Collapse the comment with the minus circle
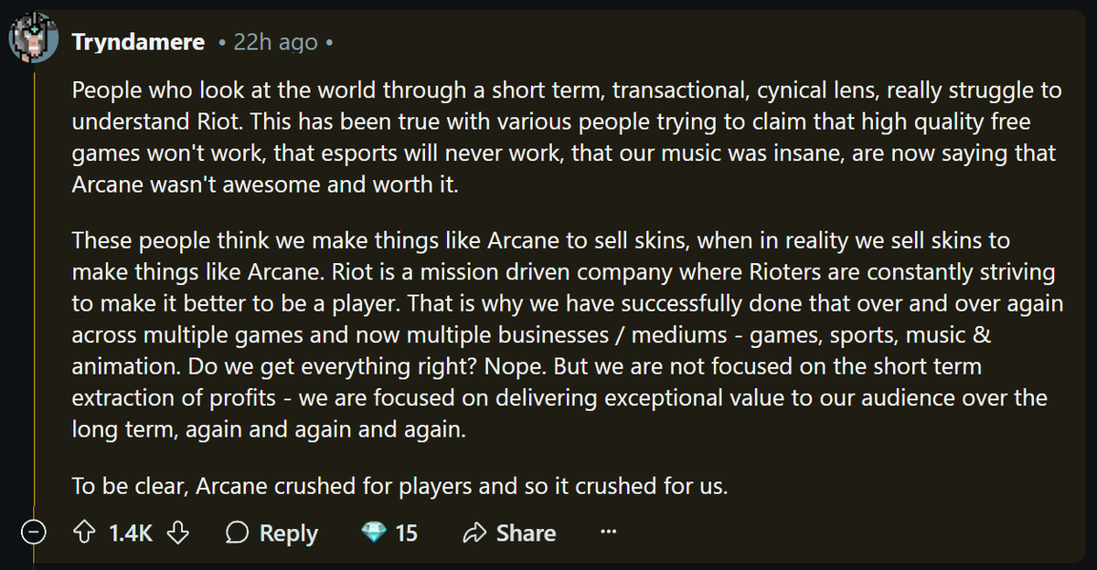The image size is (1097, 570). point(34,533)
